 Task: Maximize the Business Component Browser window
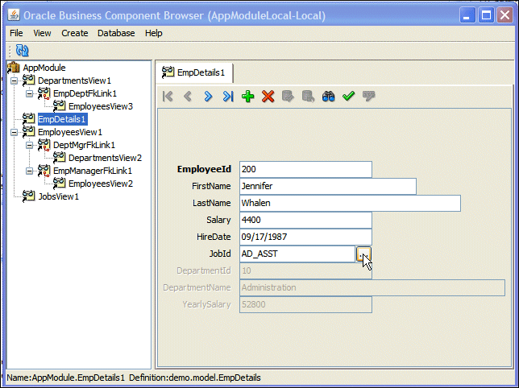tap(486, 15)
